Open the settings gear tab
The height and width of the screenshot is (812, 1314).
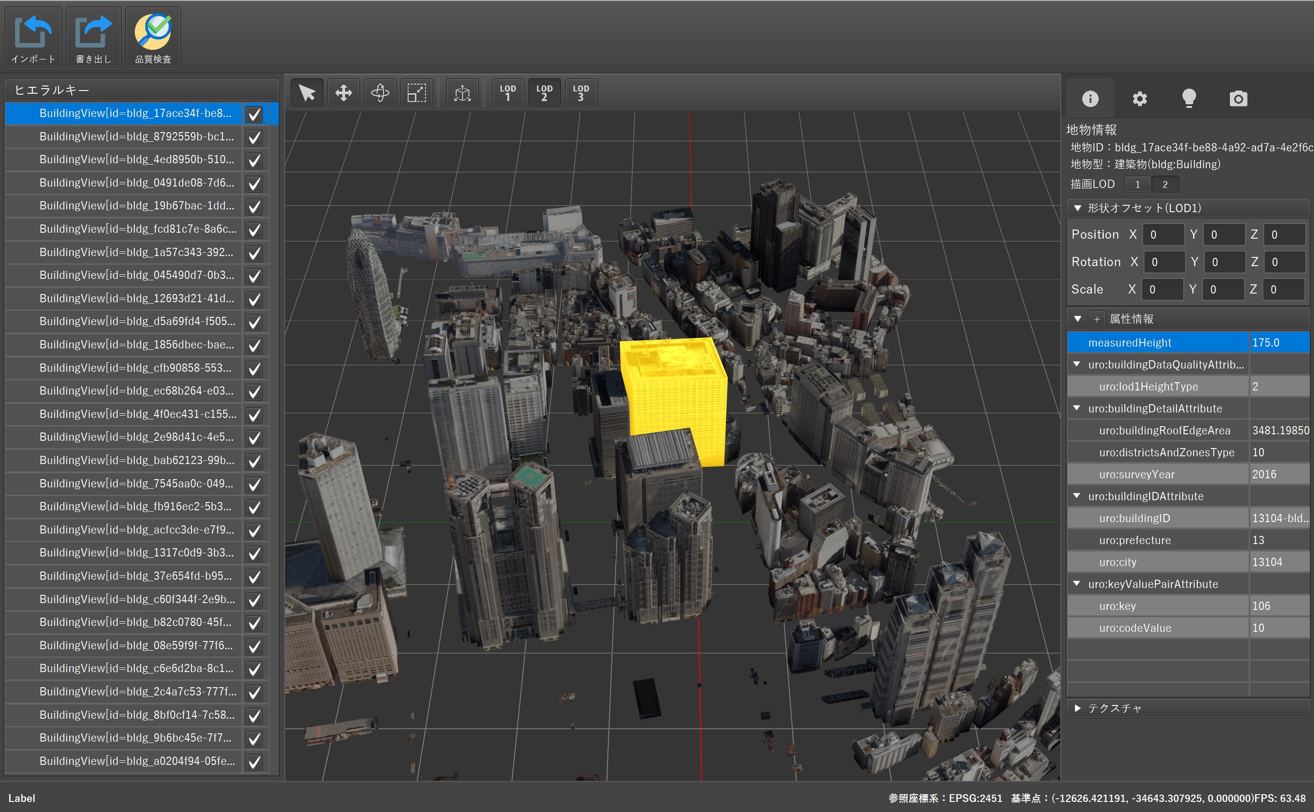coord(1139,99)
